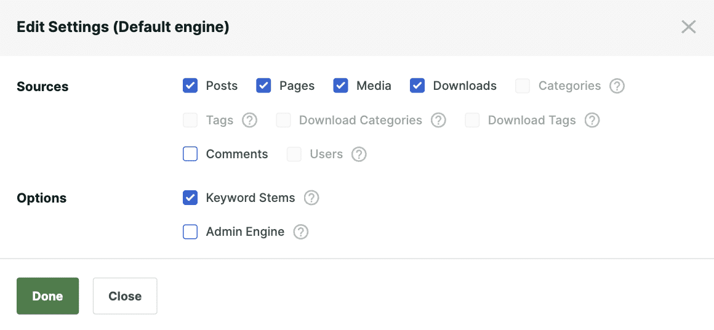The width and height of the screenshot is (714, 330).
Task: Disable Keyword Stems option
Action: [190, 198]
